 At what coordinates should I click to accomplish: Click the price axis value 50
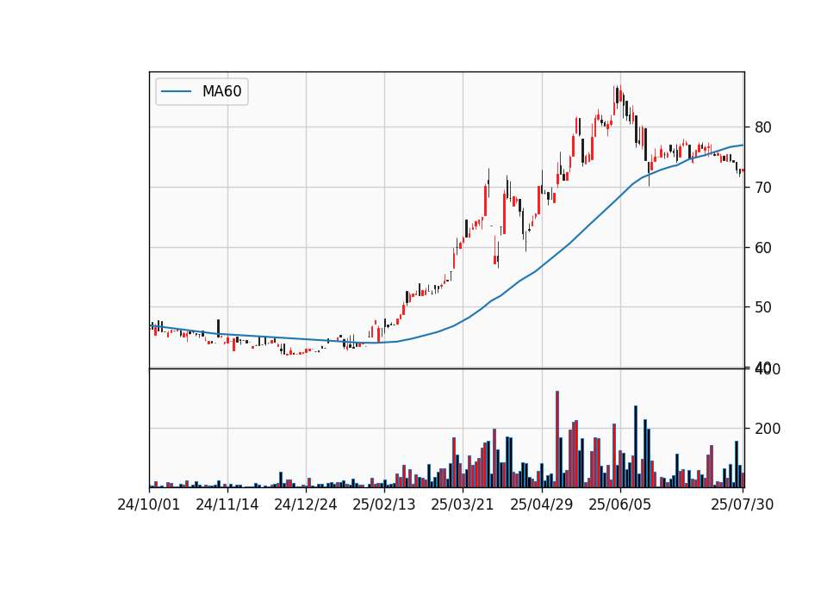pos(762,306)
